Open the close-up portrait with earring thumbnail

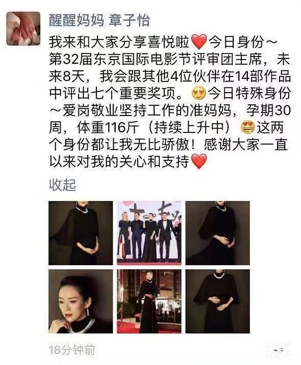pos(81,301)
